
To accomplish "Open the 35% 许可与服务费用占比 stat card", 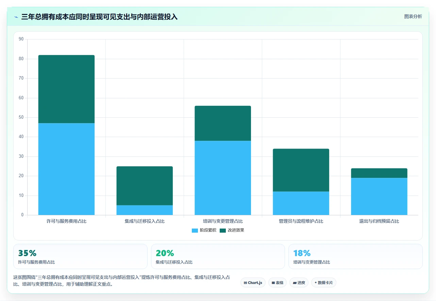I will pyautogui.click(x=80, y=256).
